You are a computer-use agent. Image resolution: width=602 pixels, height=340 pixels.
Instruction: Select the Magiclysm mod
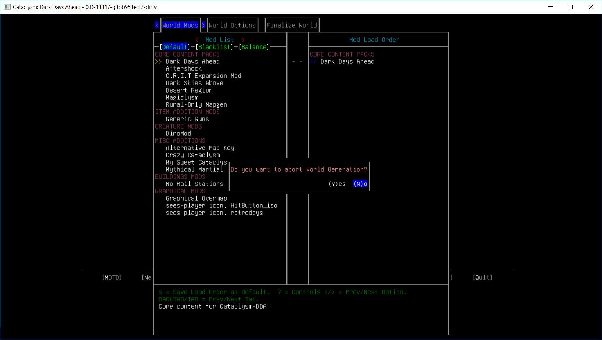(x=182, y=98)
